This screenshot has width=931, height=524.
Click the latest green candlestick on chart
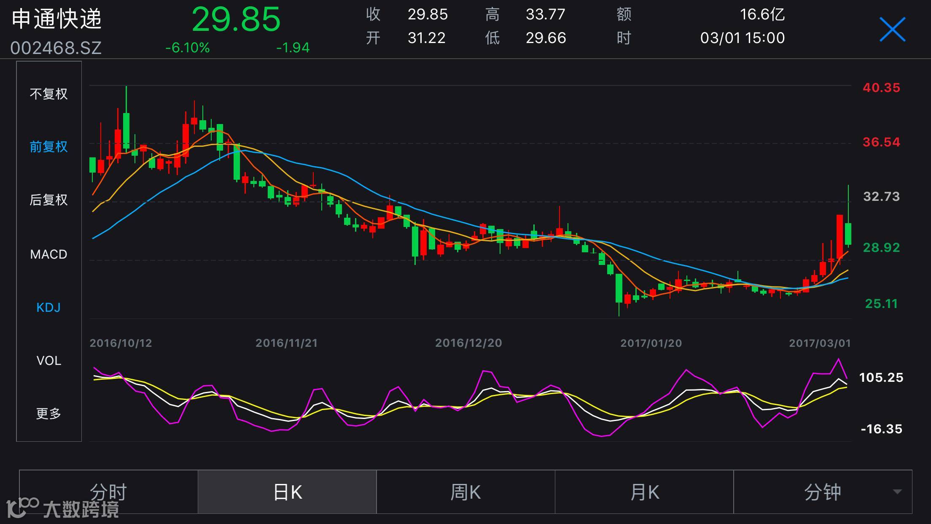point(848,233)
